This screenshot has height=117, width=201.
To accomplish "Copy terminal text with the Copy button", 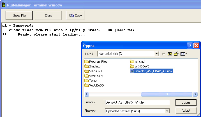I will click(75, 15).
